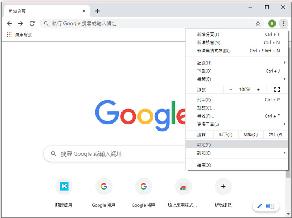
Task: Click the Google logo
Action: coord(140,115)
